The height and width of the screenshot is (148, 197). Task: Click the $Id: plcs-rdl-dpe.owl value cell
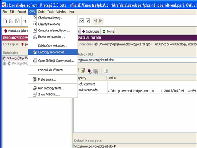click(152, 90)
